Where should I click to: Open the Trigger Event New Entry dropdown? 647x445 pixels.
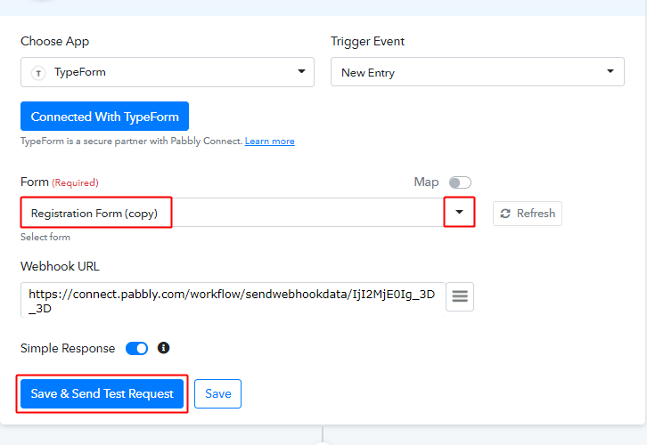tap(478, 72)
